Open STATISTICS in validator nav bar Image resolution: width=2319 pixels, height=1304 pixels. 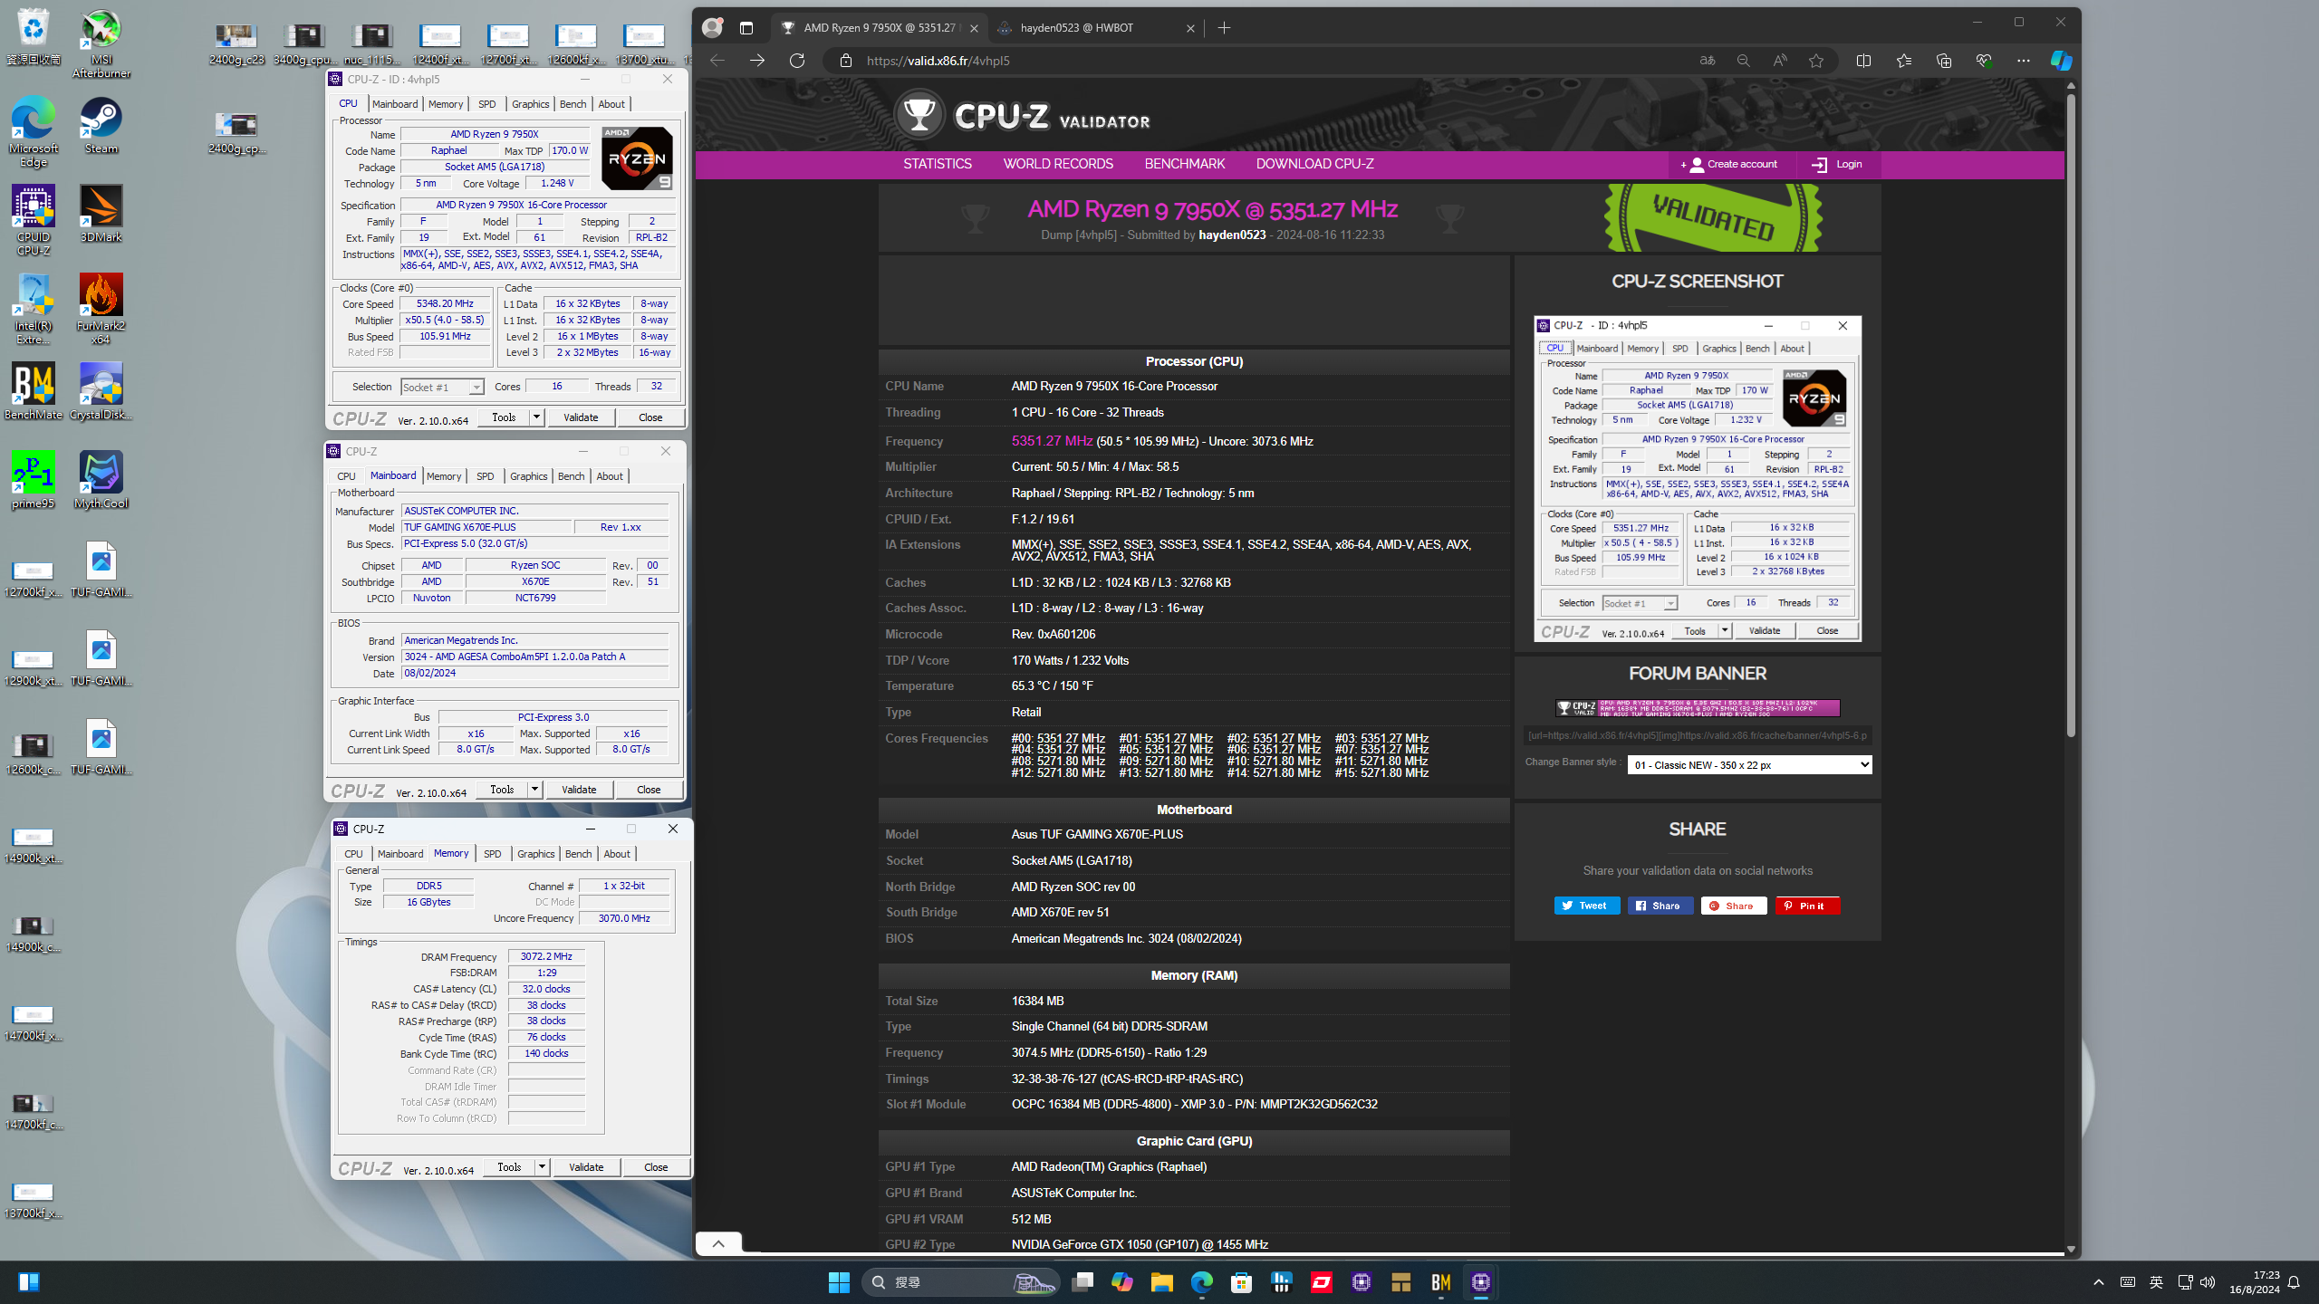[x=938, y=164]
